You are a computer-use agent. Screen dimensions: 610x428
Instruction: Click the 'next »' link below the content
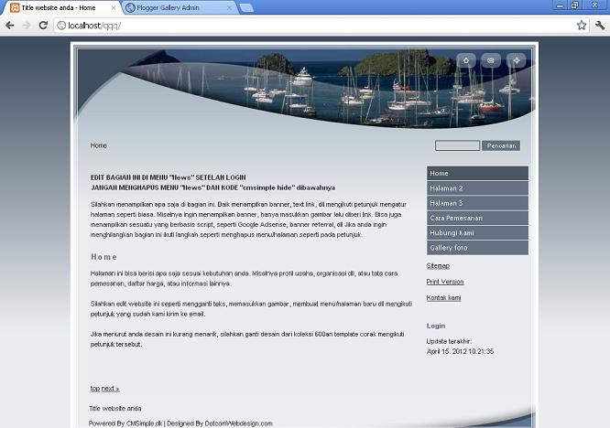point(111,389)
